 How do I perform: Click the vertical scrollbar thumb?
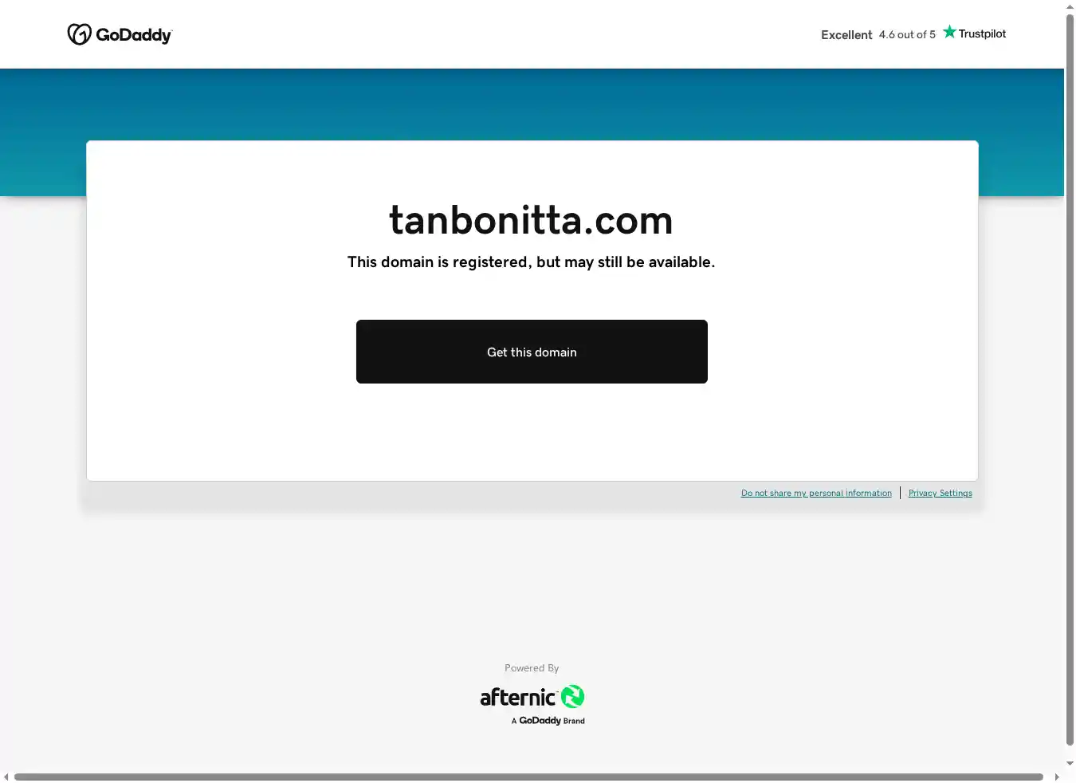pyautogui.click(x=1070, y=380)
